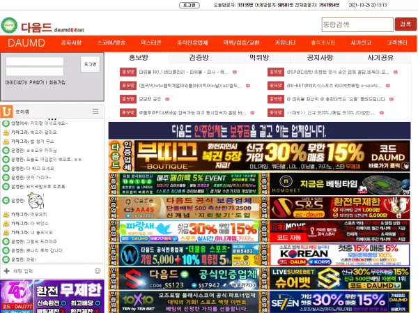Viewport: 418px width, 313px height.
Task: Click the PW찾기 link
Action: click(x=37, y=82)
